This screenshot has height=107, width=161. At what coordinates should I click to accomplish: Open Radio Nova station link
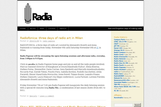(119, 61)
